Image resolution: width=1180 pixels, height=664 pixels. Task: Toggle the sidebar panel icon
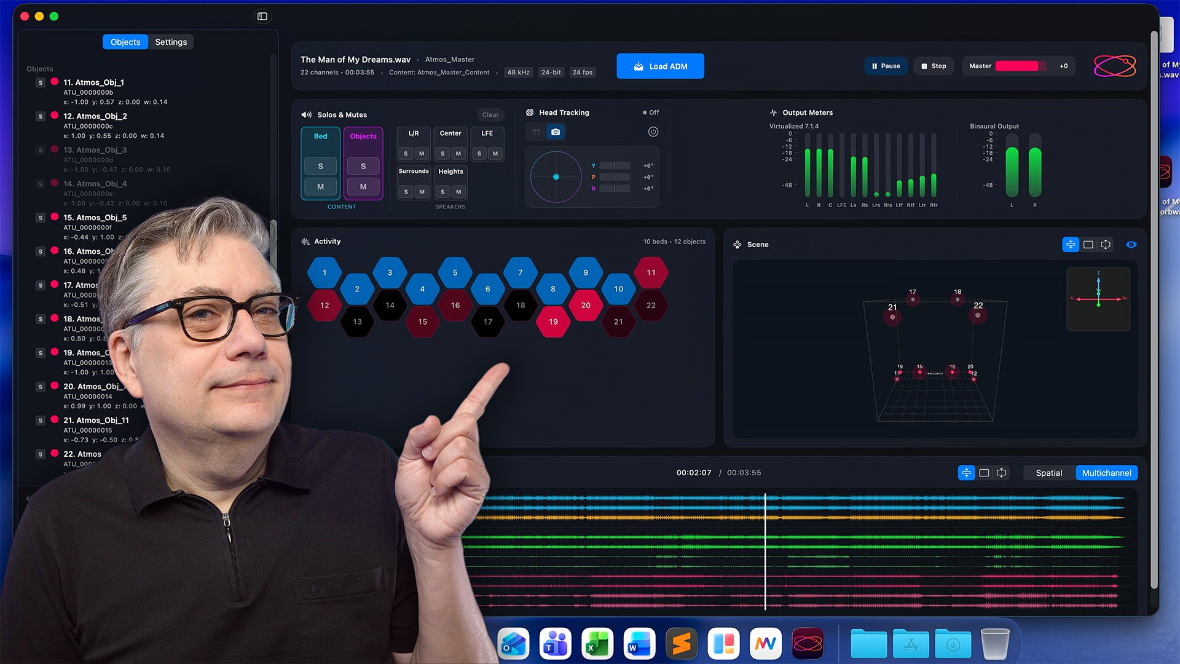click(x=262, y=17)
